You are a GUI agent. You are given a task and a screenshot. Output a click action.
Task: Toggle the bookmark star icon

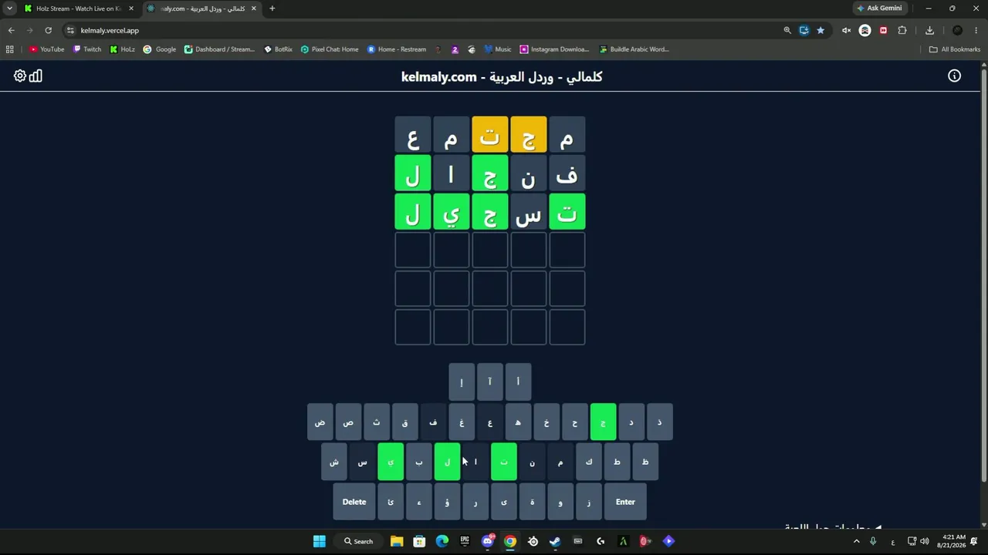point(821,30)
